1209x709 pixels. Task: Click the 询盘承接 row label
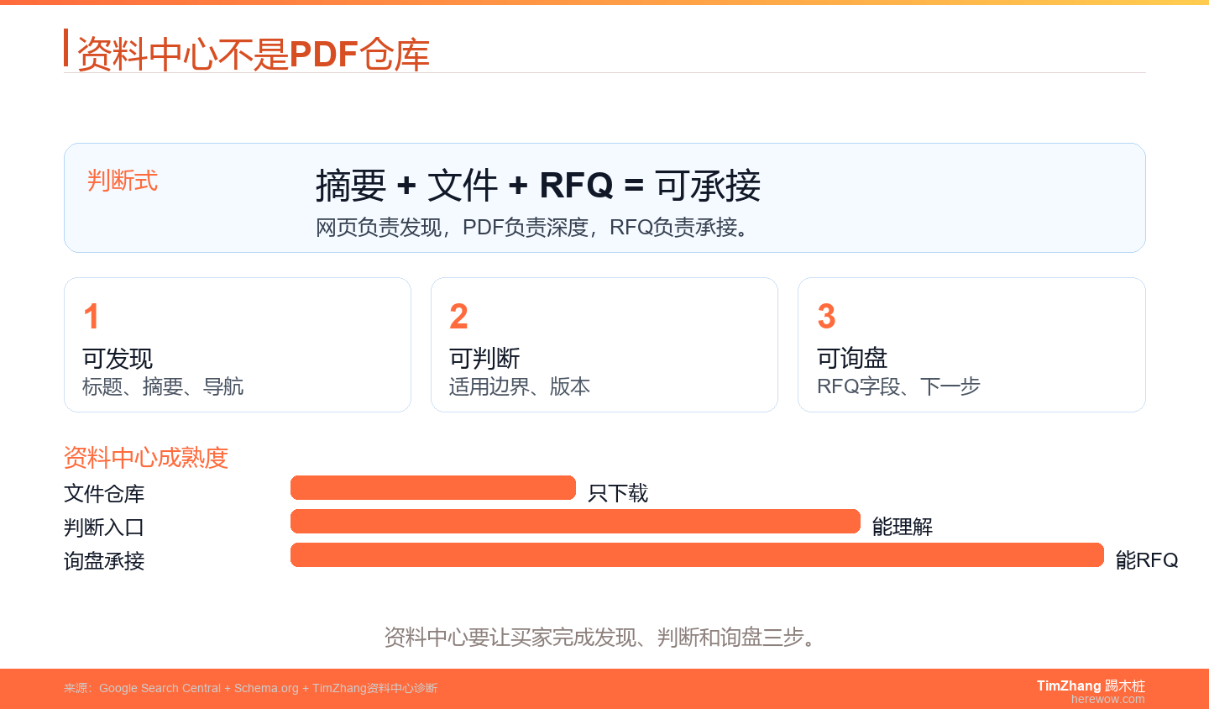click(x=104, y=561)
